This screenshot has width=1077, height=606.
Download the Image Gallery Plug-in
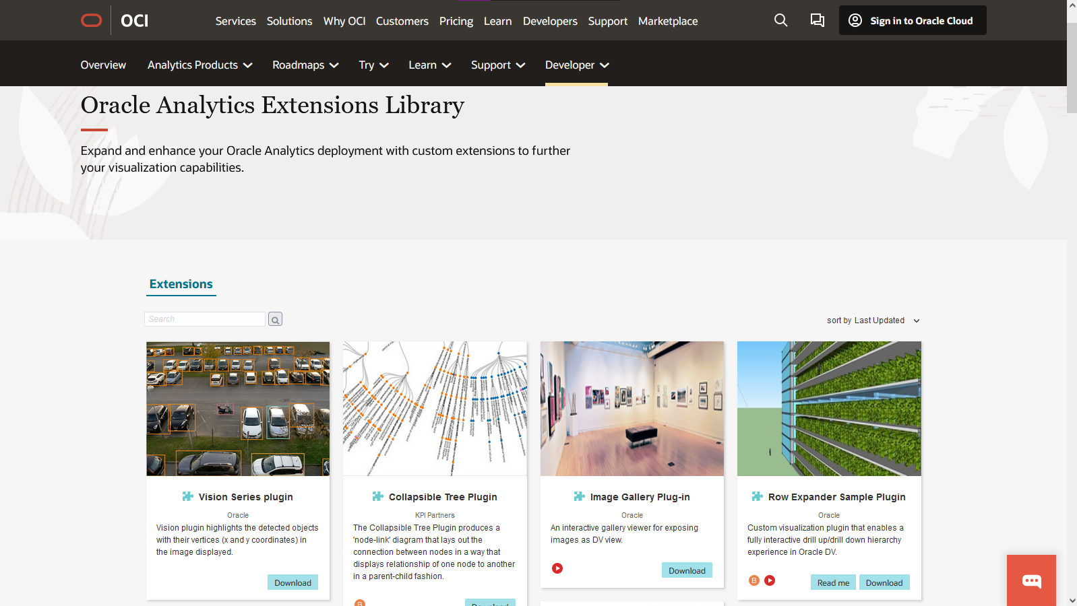tap(687, 570)
